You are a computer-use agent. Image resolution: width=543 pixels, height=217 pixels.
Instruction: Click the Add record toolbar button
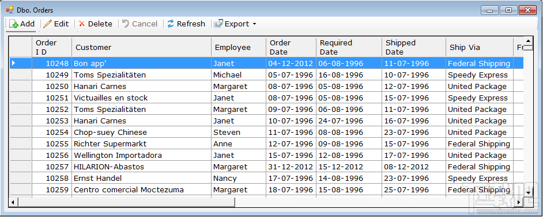pyautogui.click(x=22, y=24)
